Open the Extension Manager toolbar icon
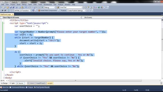The width and height of the screenshot is (163, 92). pyautogui.click(x=102, y=7)
